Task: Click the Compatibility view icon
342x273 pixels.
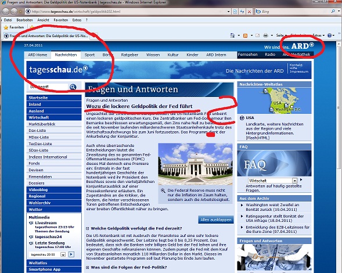Action: point(235,12)
